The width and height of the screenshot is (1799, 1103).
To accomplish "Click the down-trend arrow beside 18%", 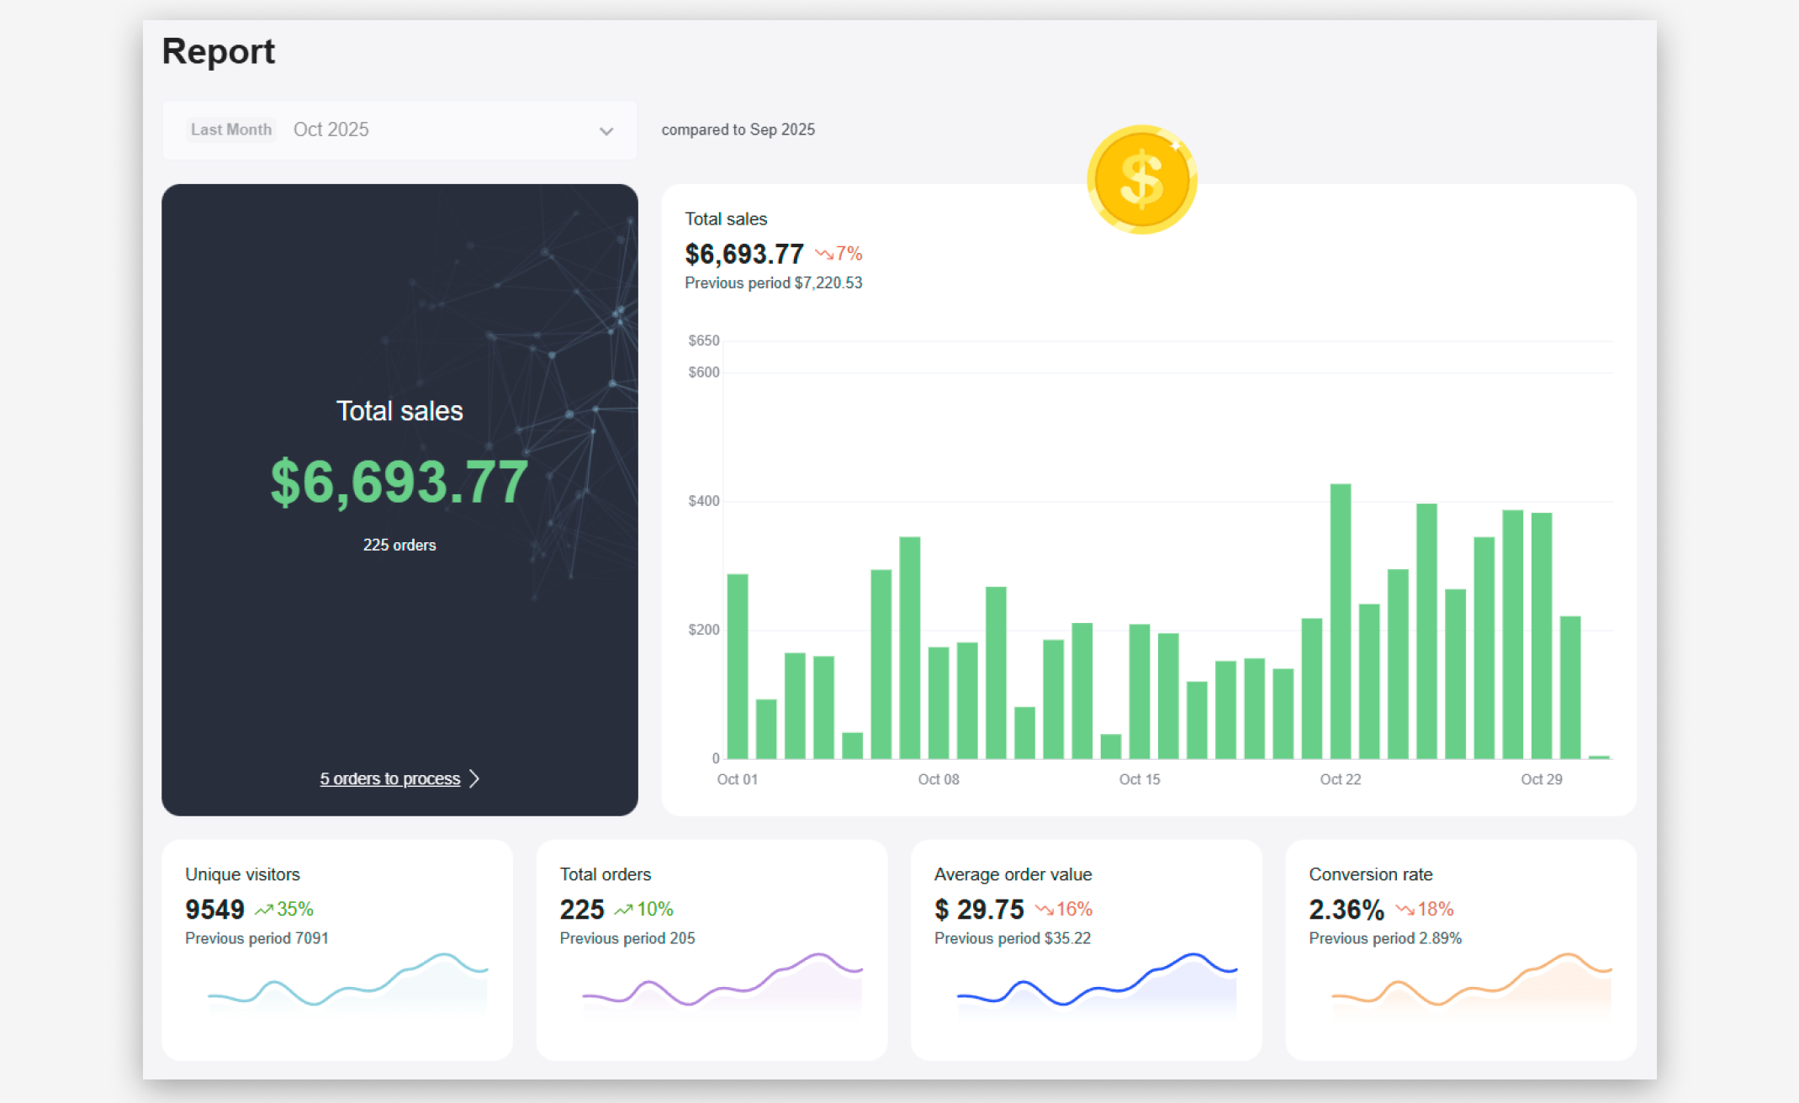I will pyautogui.click(x=1404, y=910).
